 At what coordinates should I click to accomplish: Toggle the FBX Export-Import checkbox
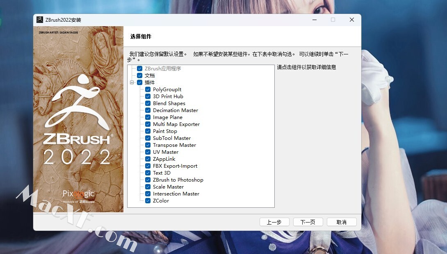[x=148, y=166]
